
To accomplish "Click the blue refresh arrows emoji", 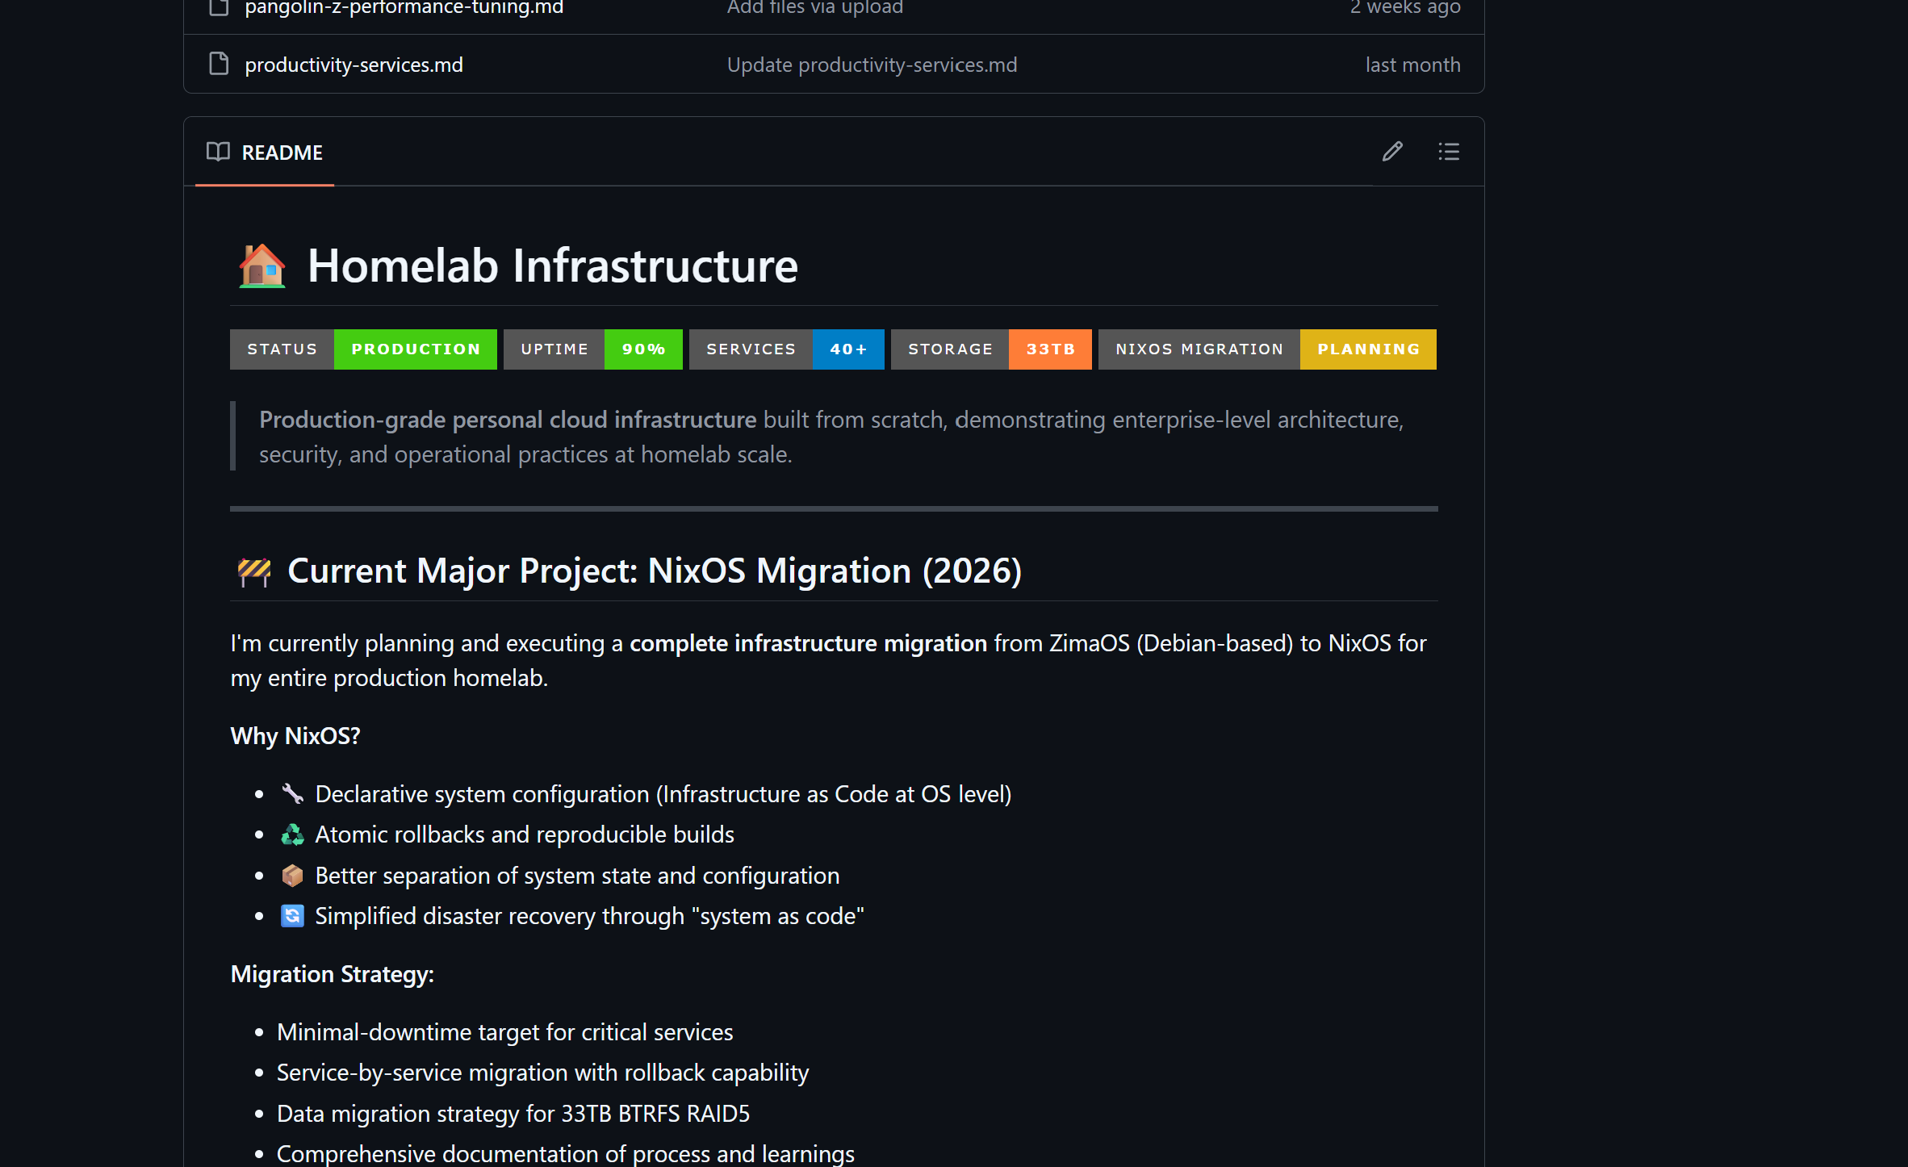I will 292,916.
